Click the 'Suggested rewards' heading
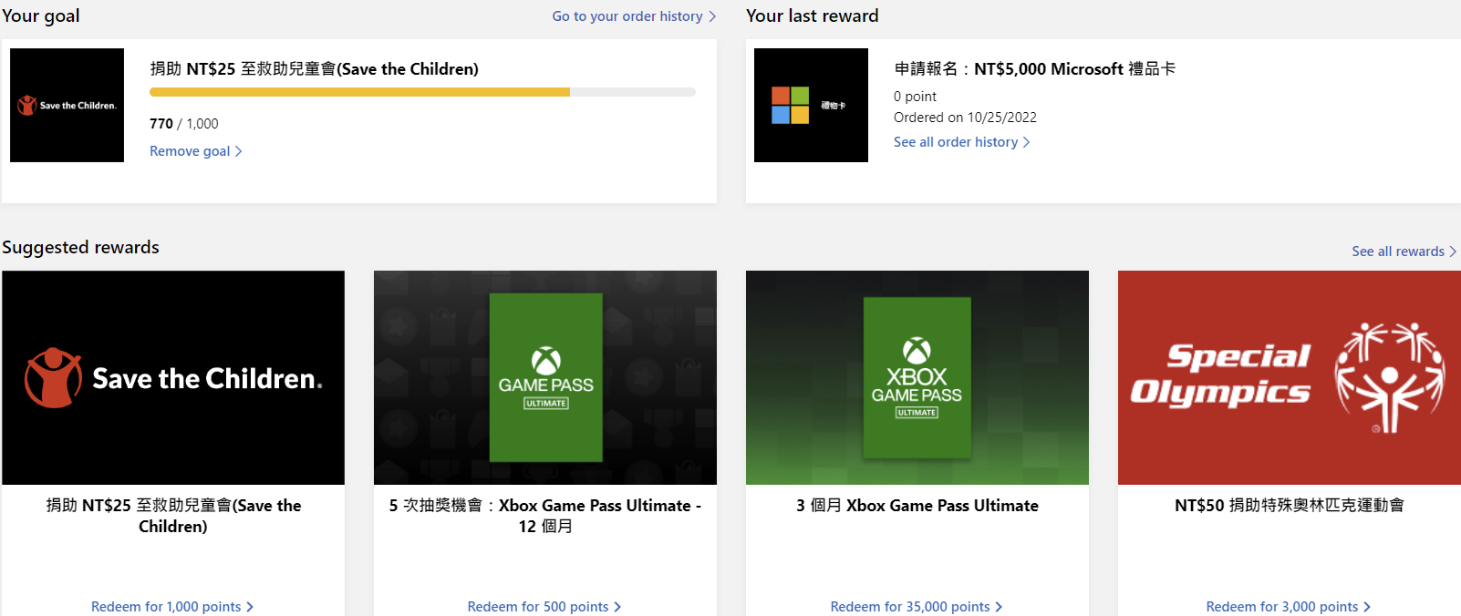 tap(80, 248)
